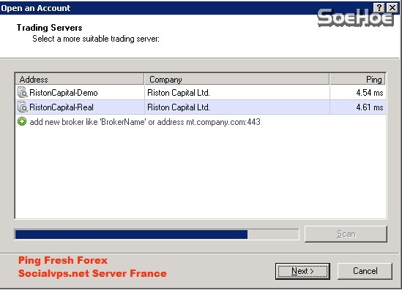Screen dimensions: 402x290
Task: Click Riston Capital Ltd. in the Real row
Action: (x=179, y=107)
